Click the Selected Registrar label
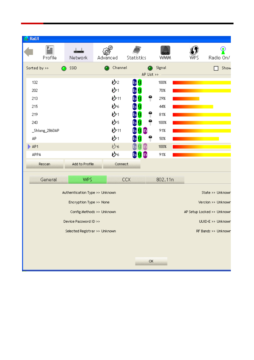Image resolution: width=254 pixels, height=360 pixels. [80, 231]
